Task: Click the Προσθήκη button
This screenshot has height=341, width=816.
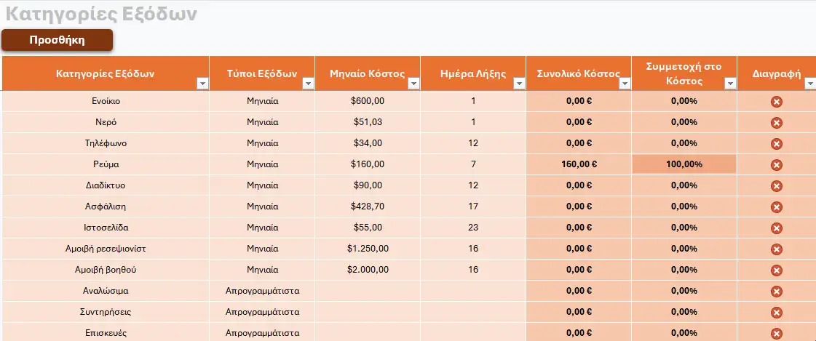Action: [x=58, y=40]
